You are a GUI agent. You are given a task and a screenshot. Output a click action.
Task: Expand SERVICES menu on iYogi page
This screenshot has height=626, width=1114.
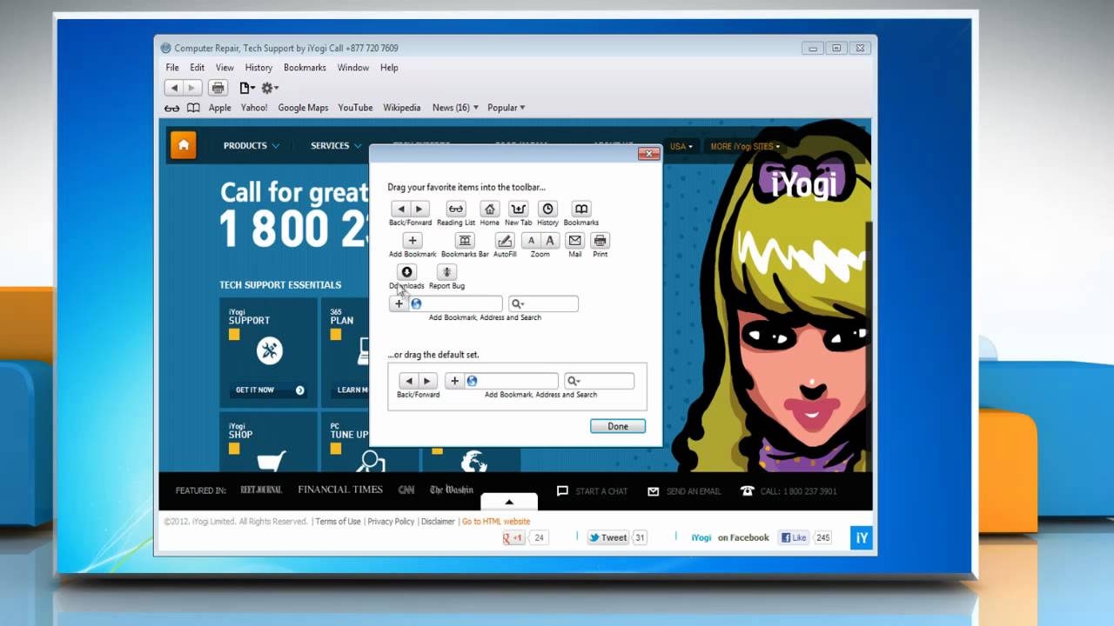(x=336, y=145)
